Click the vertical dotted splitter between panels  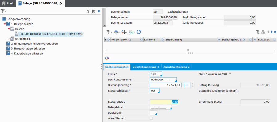[101, 67]
